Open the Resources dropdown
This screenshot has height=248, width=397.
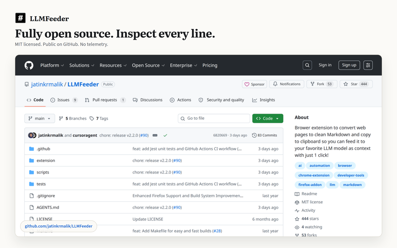113,65
